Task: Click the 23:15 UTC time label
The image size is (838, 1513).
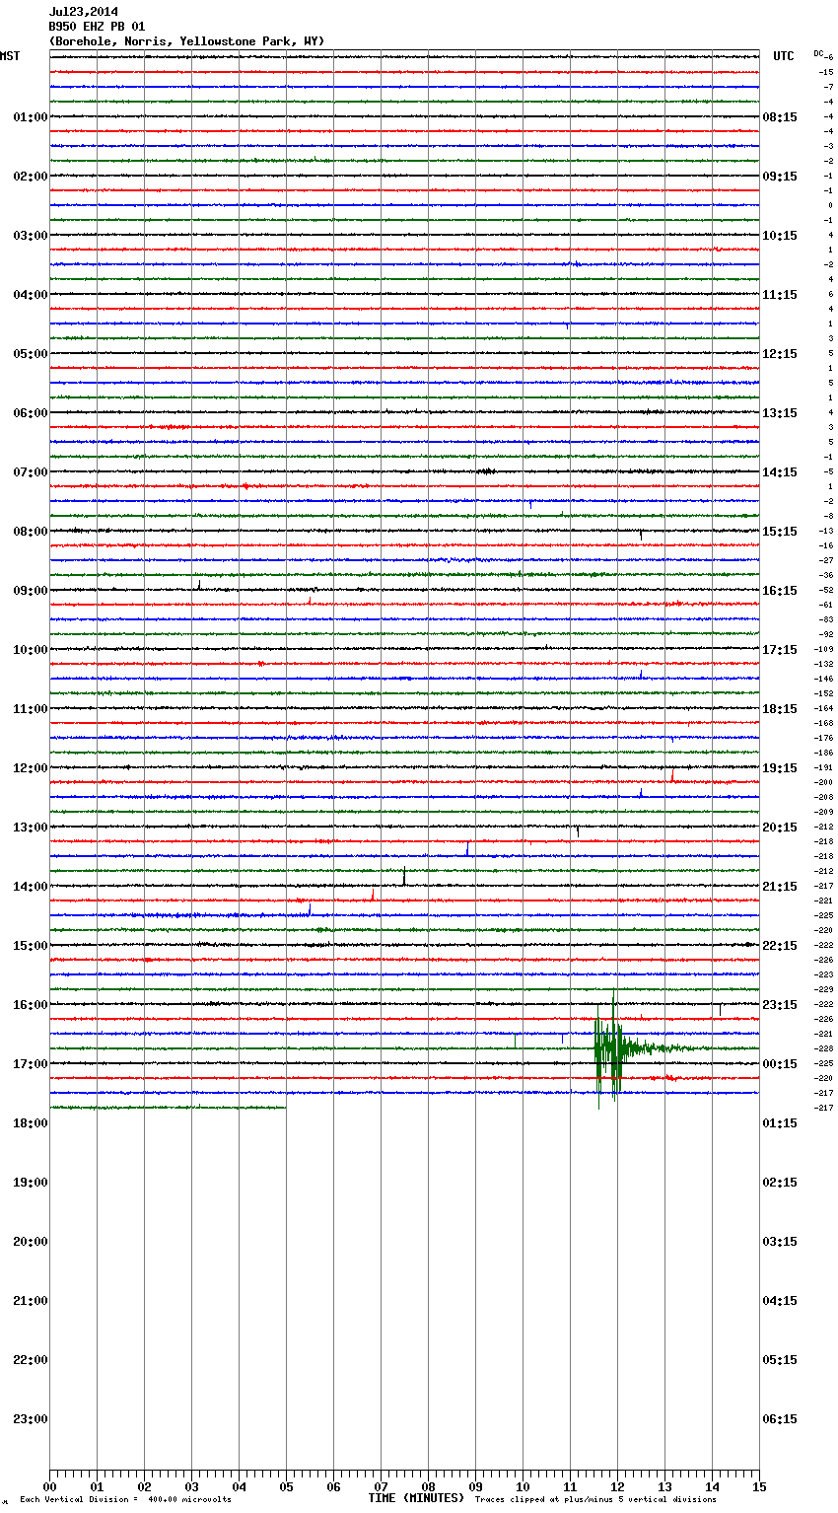Action: tap(780, 1005)
